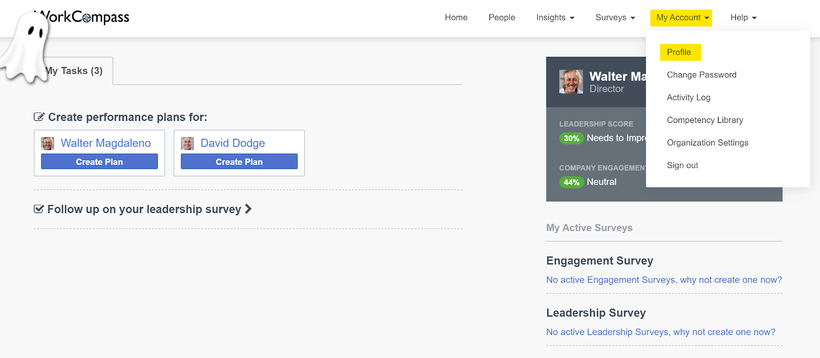
Task: Expand the Follow up on leadership survey chevron
Action: pos(249,209)
